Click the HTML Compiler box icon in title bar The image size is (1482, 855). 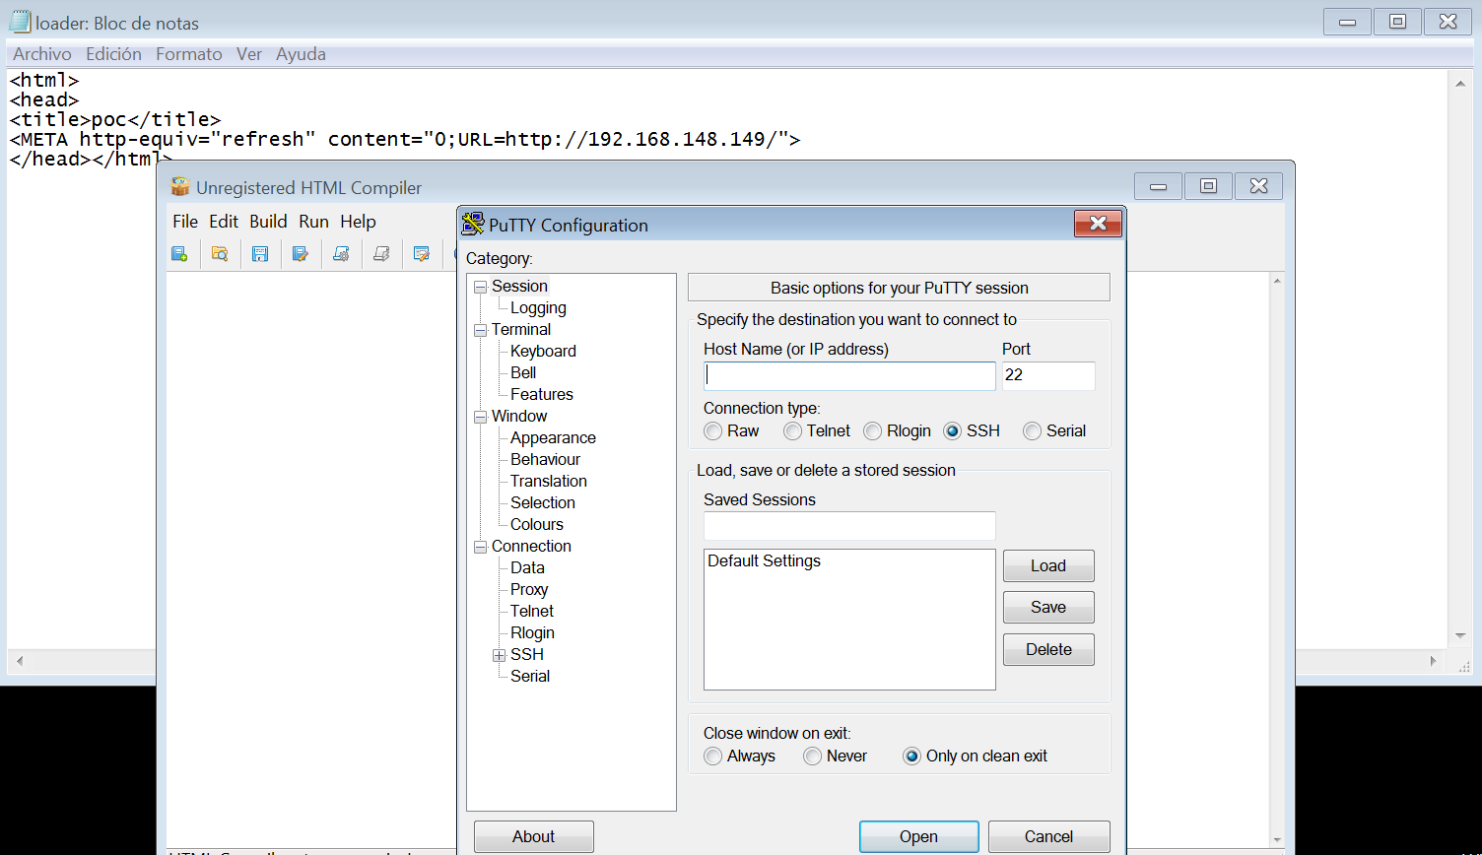(x=179, y=187)
